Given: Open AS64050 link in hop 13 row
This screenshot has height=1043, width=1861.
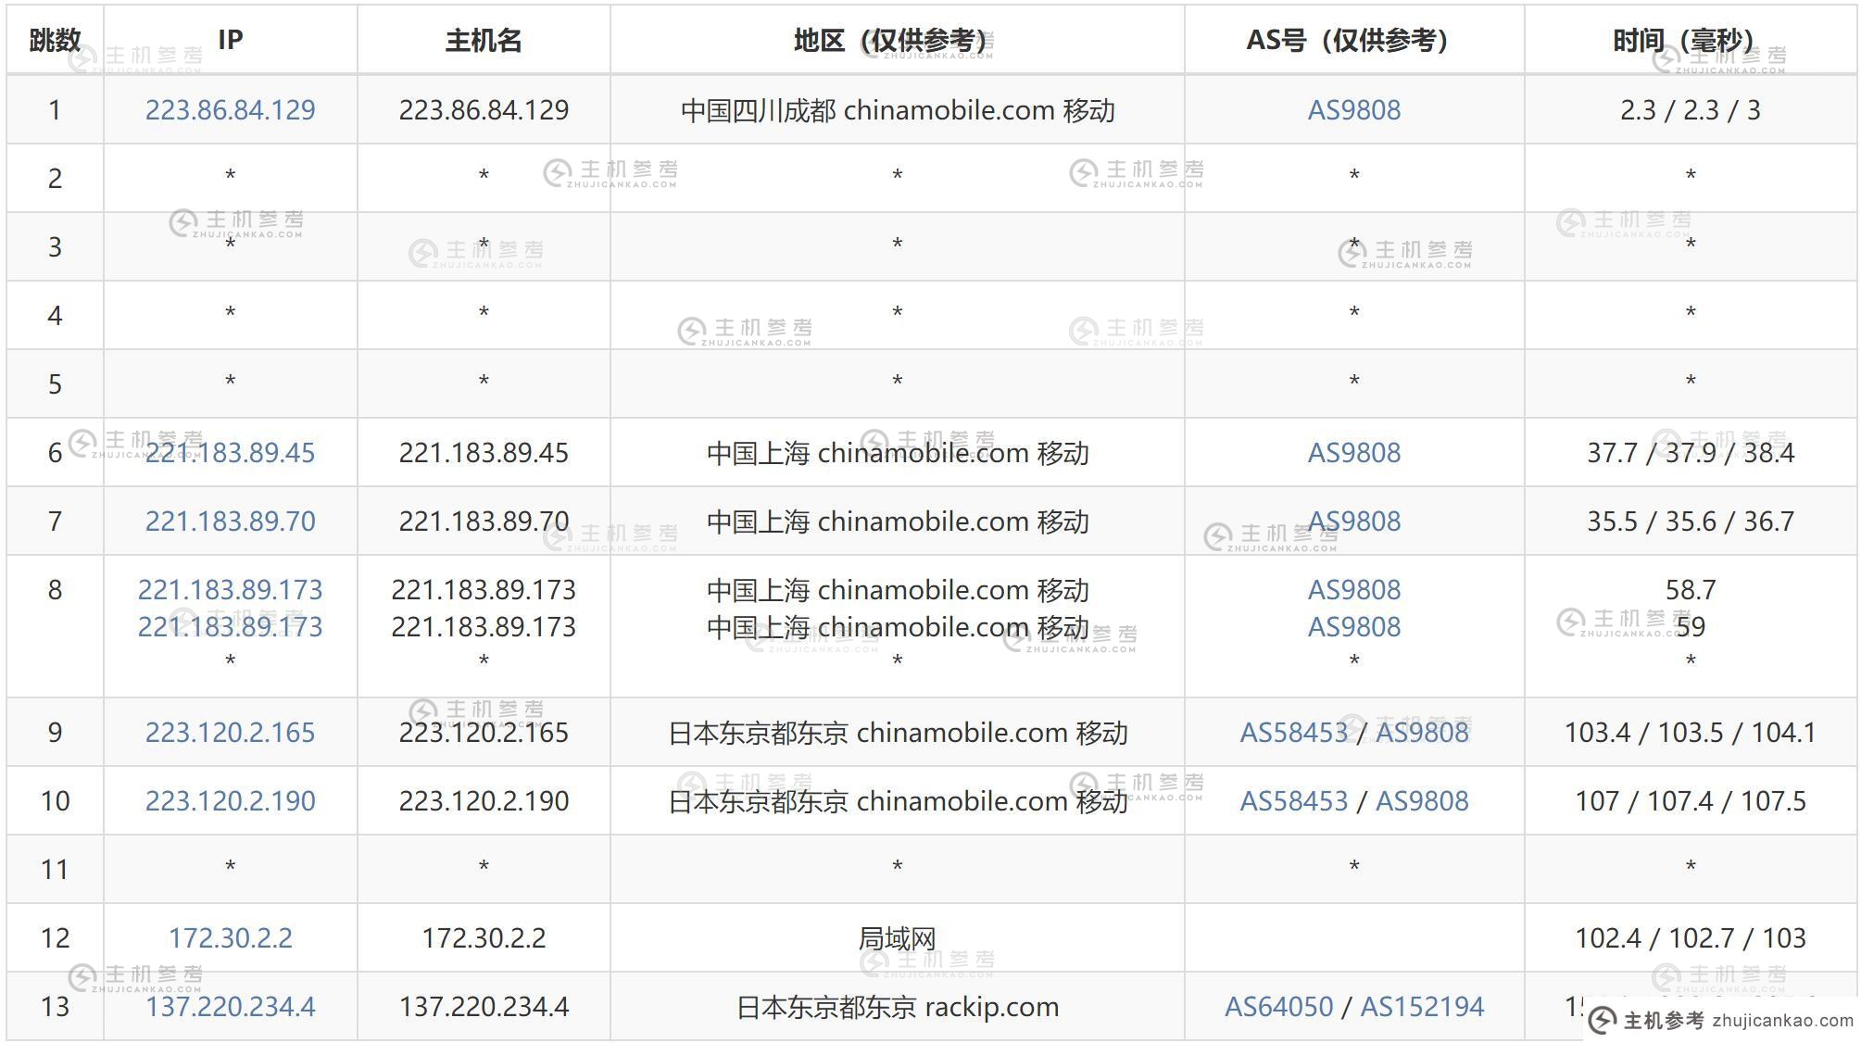Looking at the screenshot, I should (x=1279, y=1007).
